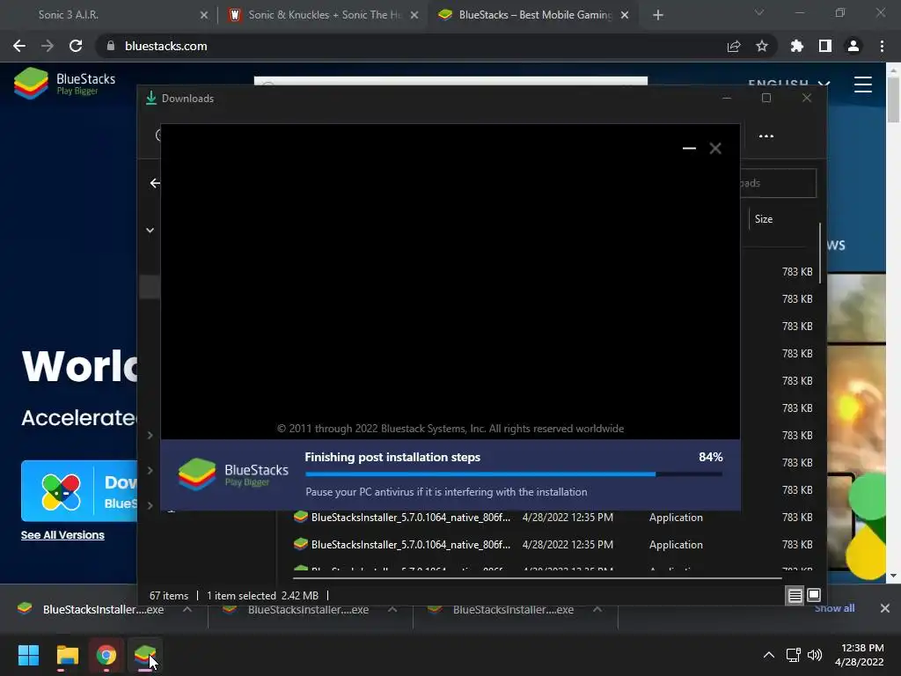The height and width of the screenshot is (676, 901).
Task: Minimize the BlueStacks installer window
Action: (x=689, y=148)
